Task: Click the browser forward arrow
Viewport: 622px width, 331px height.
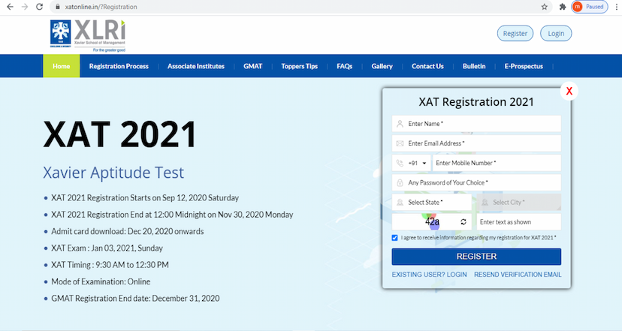Action: click(25, 7)
